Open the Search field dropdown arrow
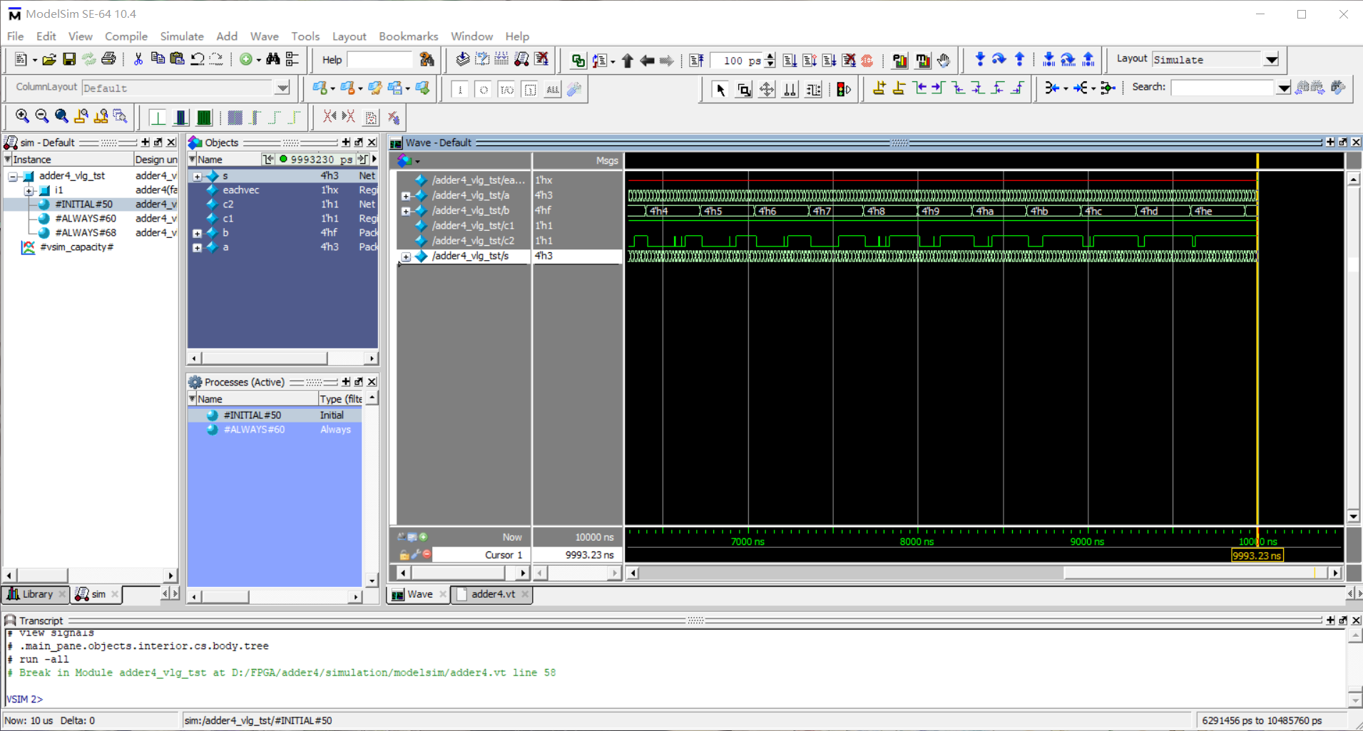This screenshot has height=731, width=1363. tap(1283, 88)
